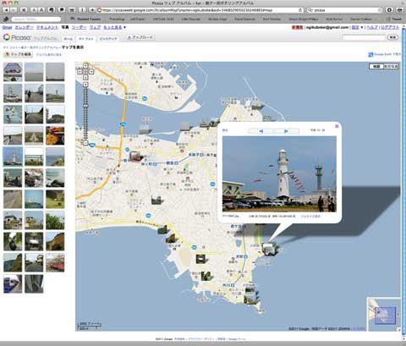The image size is (406, 346).
Task: Switch map to standard map view
Action: (376, 66)
